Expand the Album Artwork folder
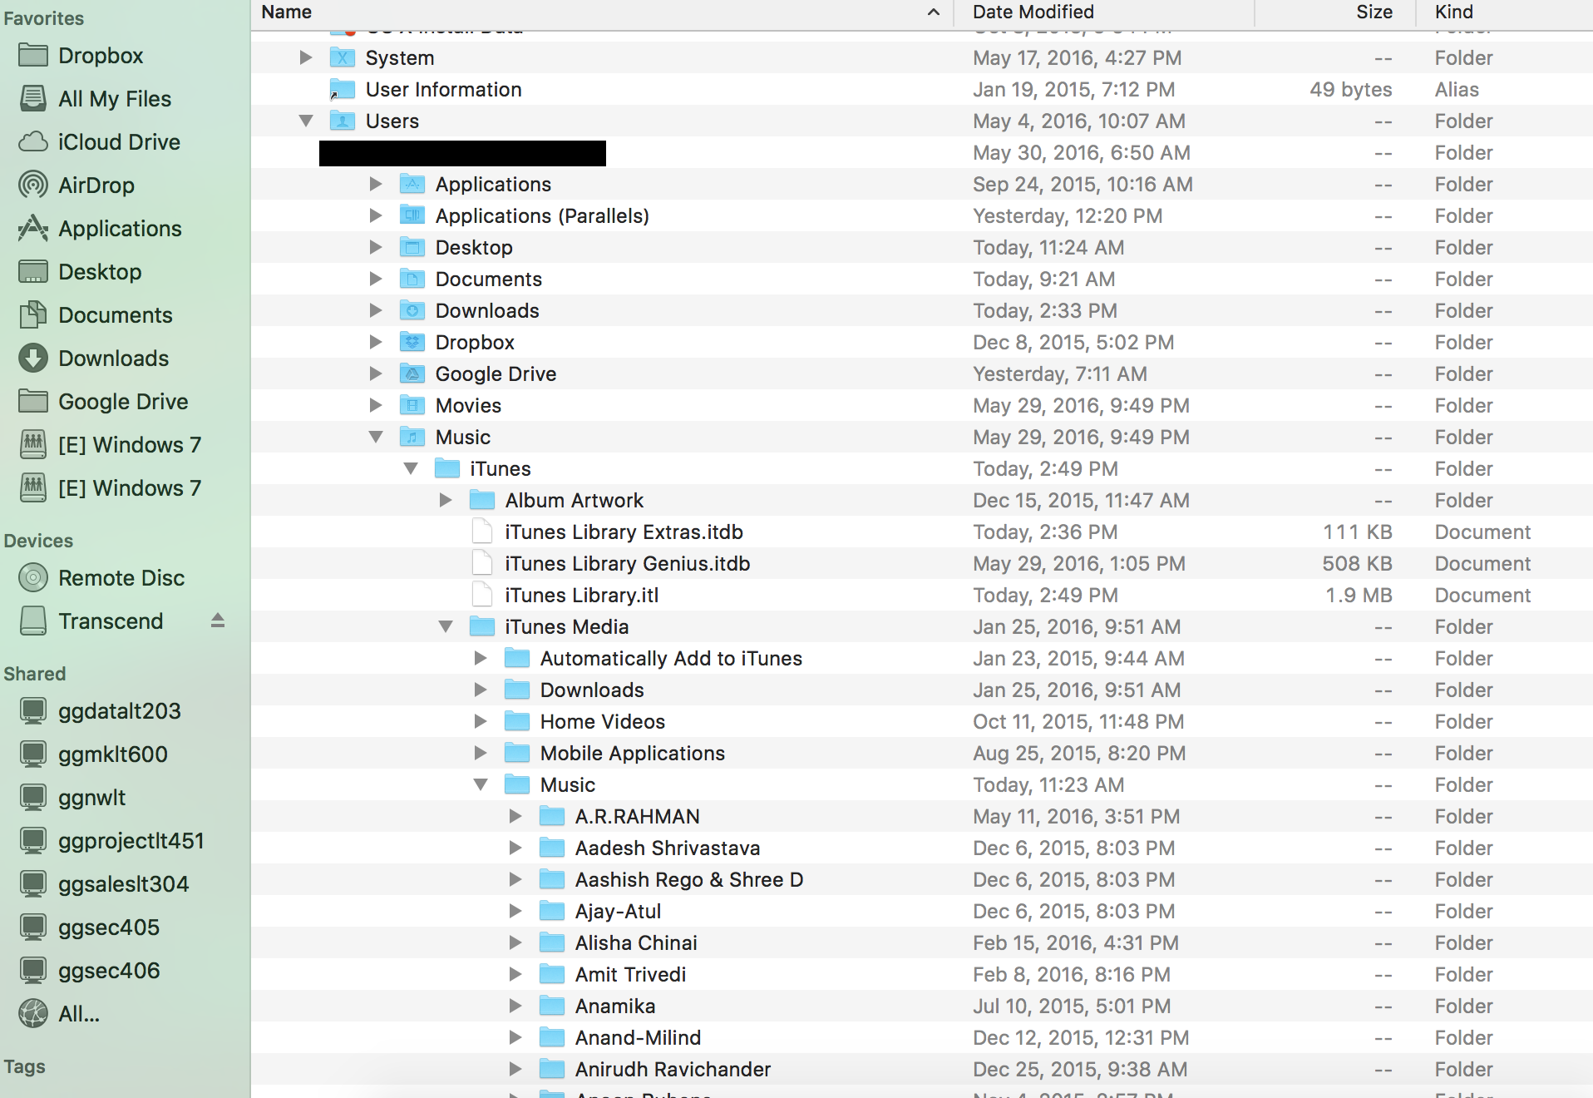This screenshot has width=1593, height=1098. click(446, 500)
